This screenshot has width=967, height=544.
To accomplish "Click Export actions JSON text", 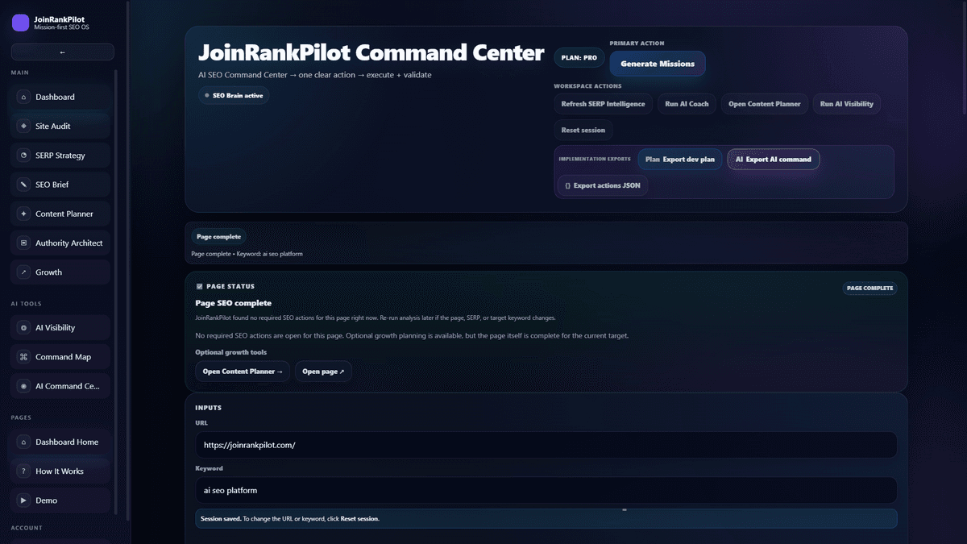I will point(607,185).
